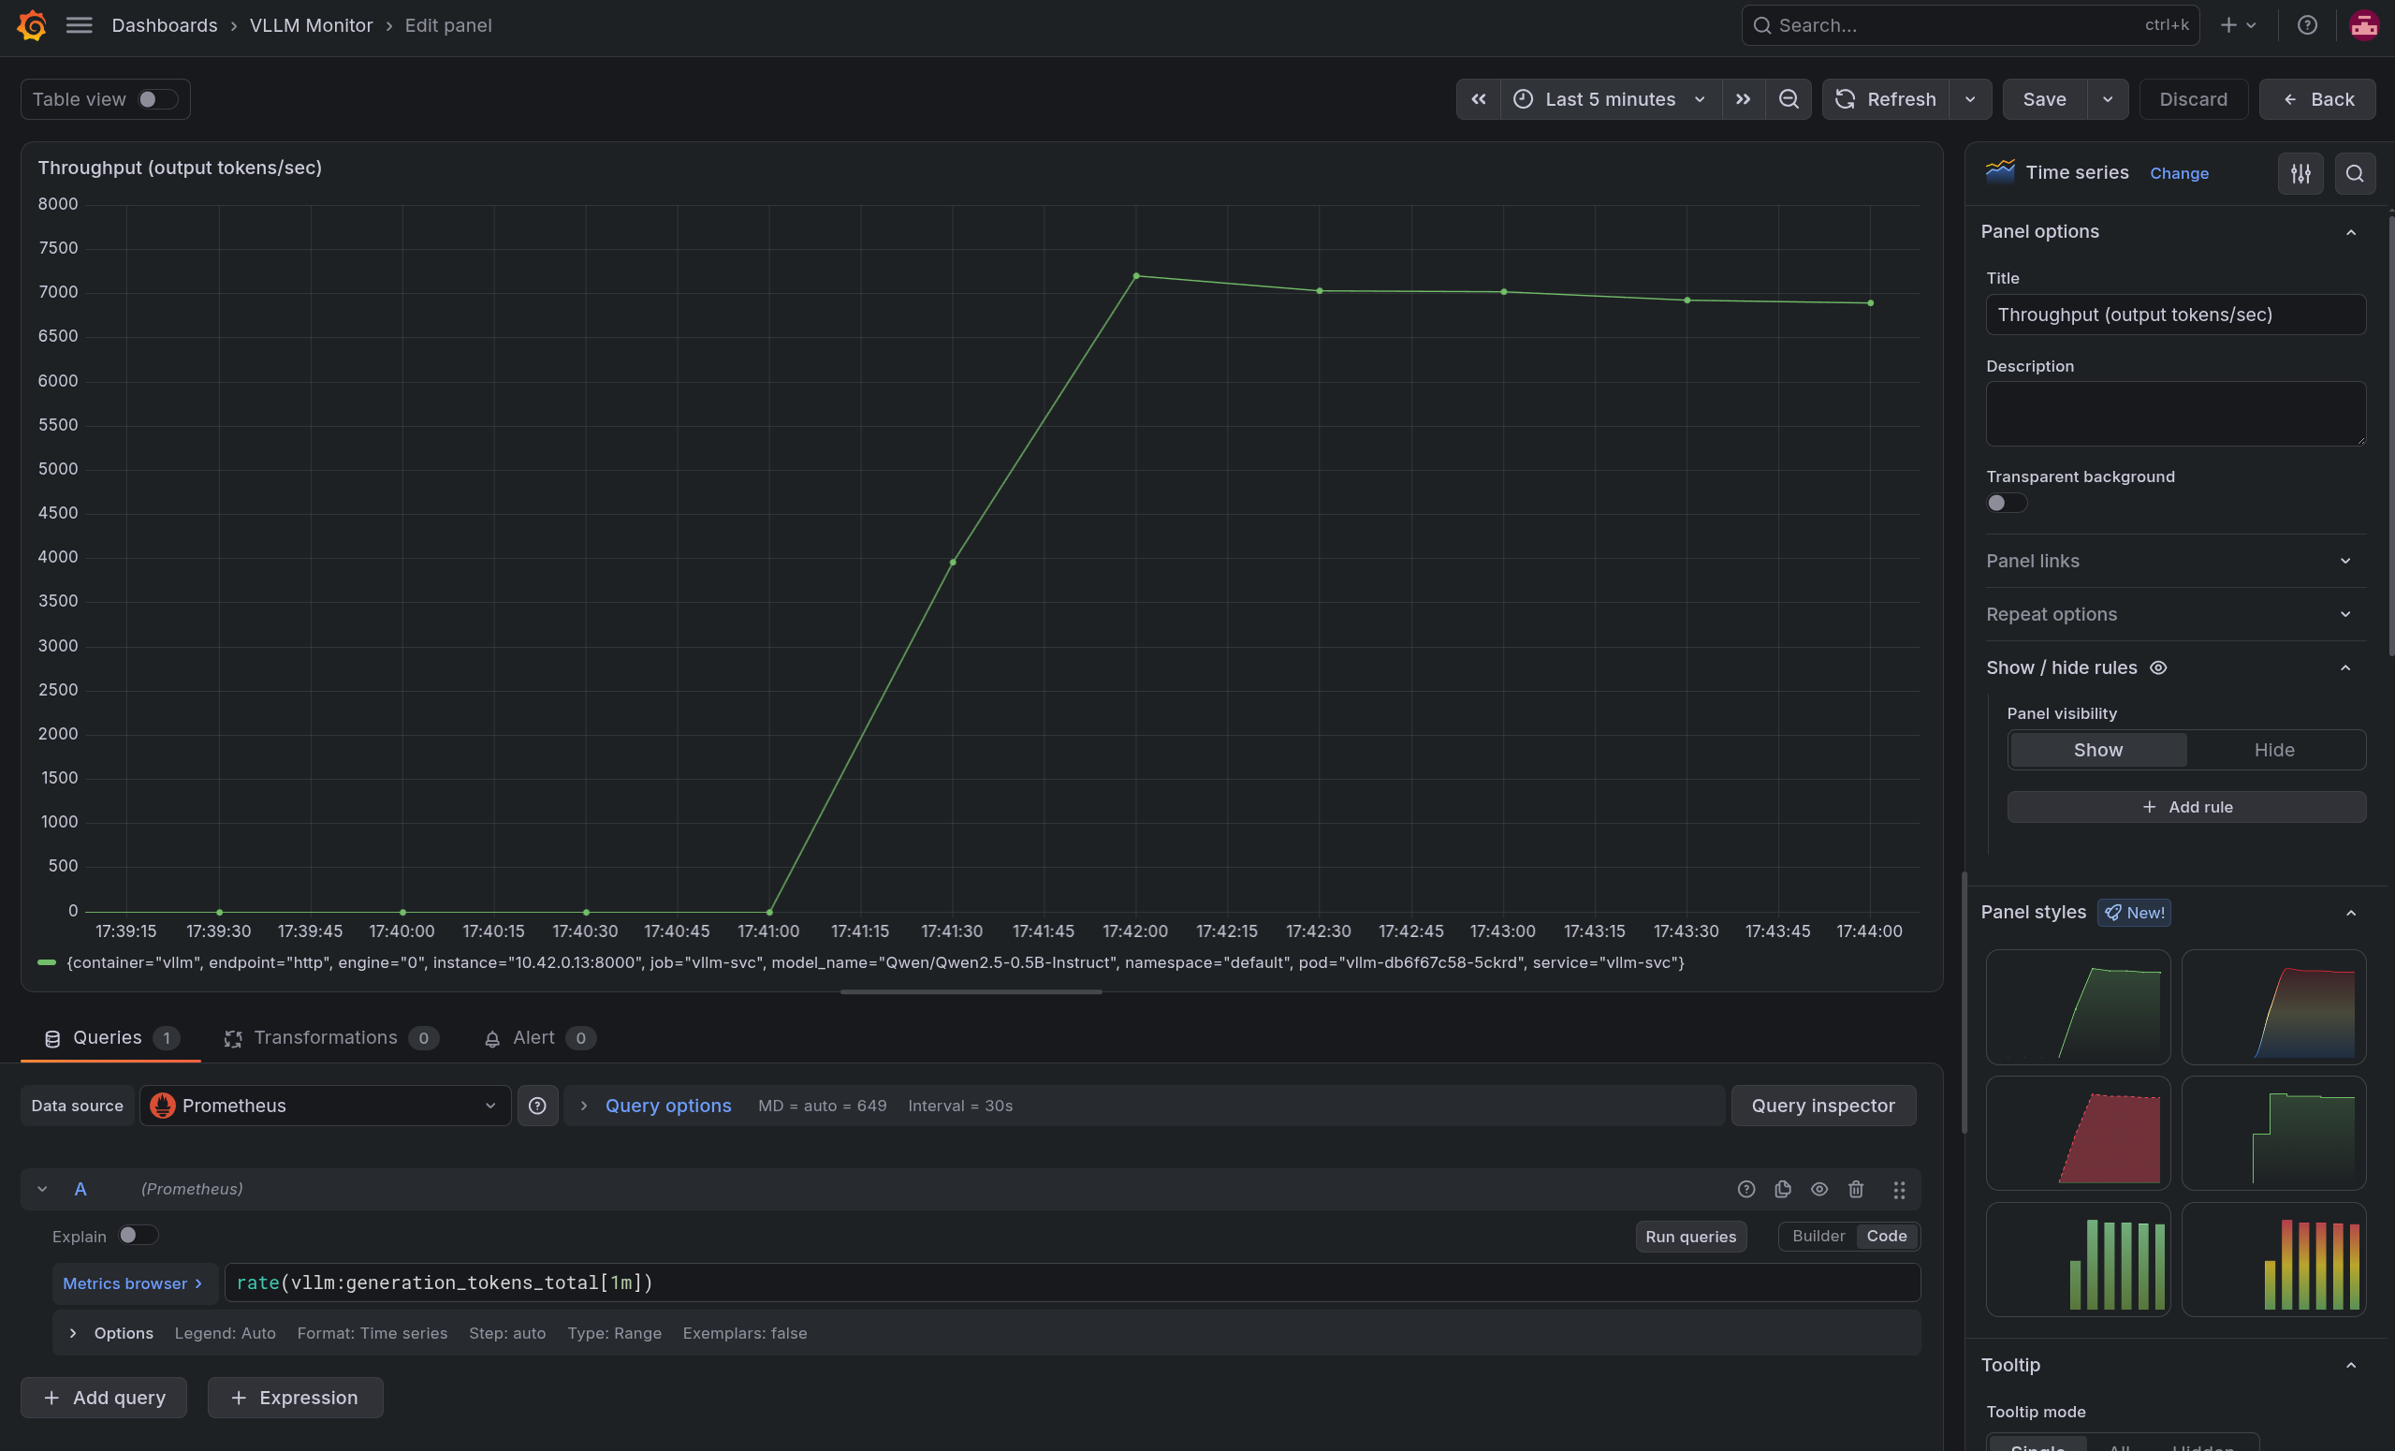
Task: Click the Save button
Action: 2044,99
